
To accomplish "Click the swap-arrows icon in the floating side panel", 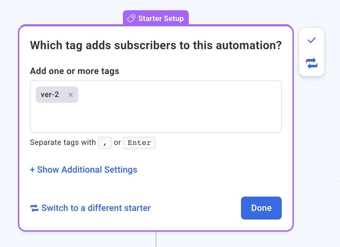I will pos(311,64).
